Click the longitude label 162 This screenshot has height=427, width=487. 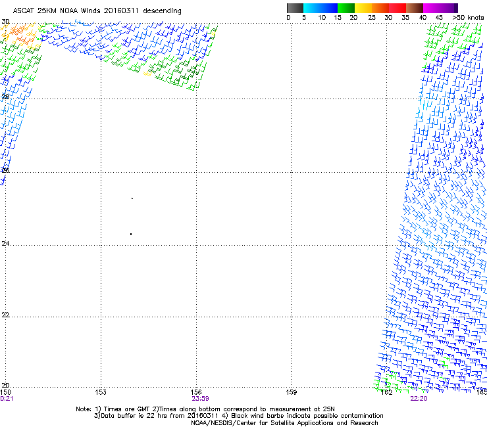click(387, 392)
